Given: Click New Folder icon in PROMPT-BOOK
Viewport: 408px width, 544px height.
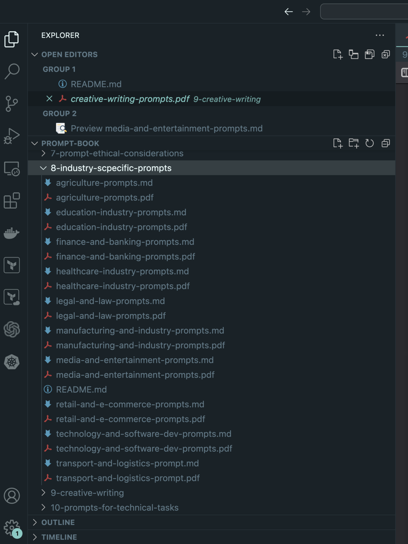Looking at the screenshot, I should [x=354, y=143].
